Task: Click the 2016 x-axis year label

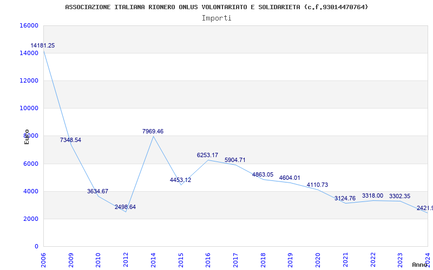Action: click(x=208, y=260)
